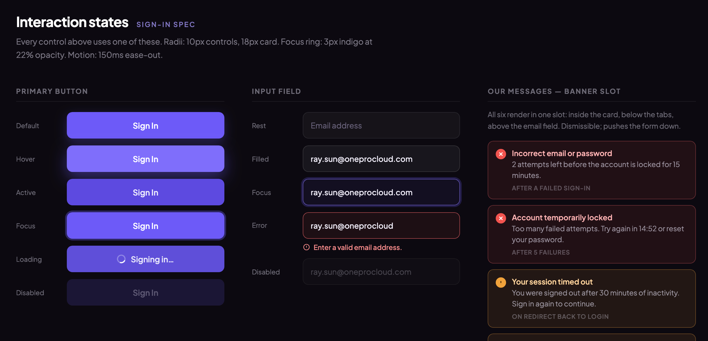The height and width of the screenshot is (341, 708).
Task: Click the red X icon on Account temporarily locked banner
Action: tap(501, 218)
